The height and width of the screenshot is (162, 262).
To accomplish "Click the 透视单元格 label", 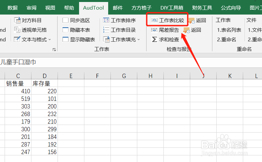I will pos(34,30).
